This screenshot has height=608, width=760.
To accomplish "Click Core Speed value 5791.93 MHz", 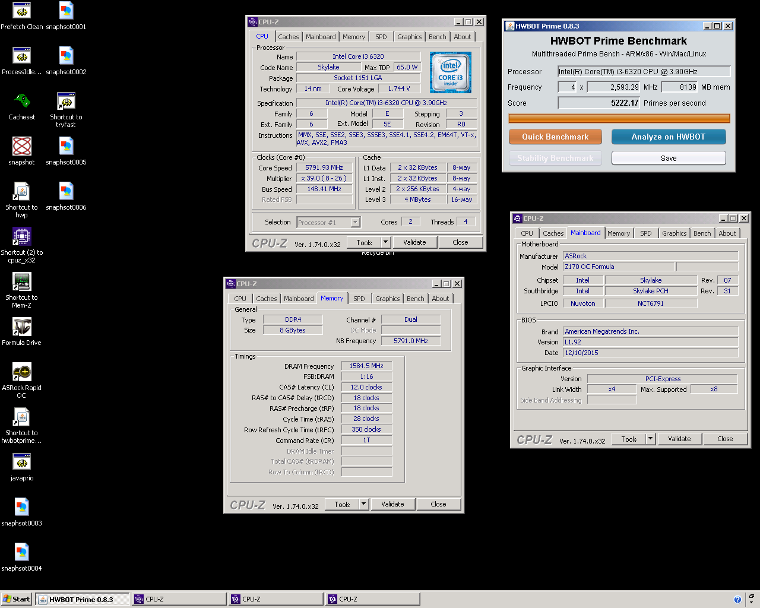I will 324,168.
